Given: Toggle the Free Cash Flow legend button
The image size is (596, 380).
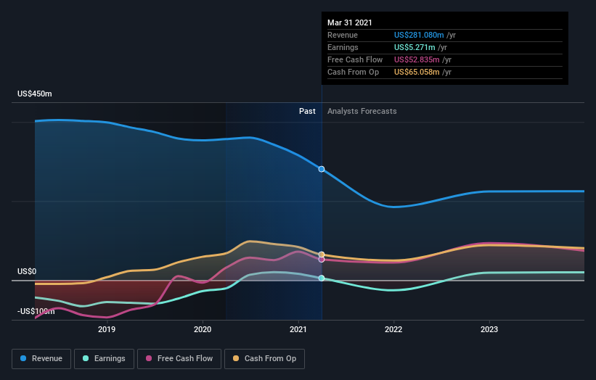Looking at the screenshot, I should coord(179,359).
